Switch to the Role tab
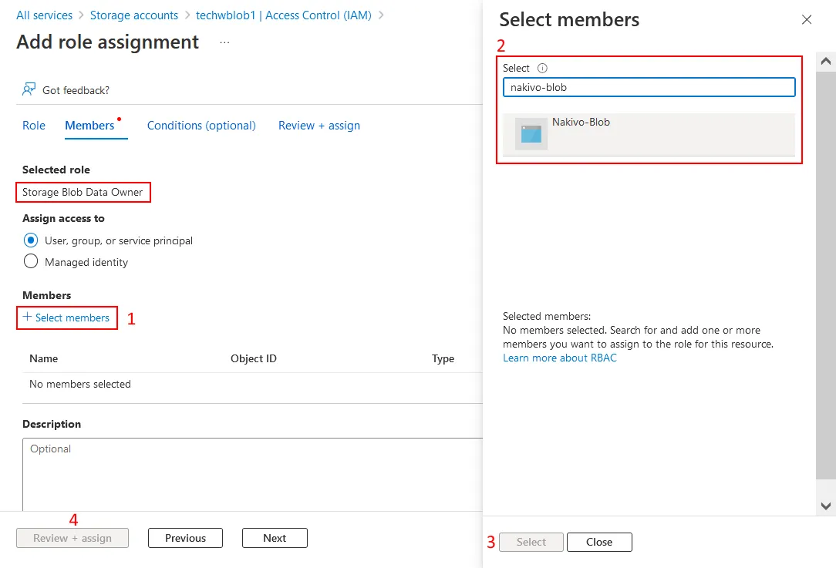 34,126
